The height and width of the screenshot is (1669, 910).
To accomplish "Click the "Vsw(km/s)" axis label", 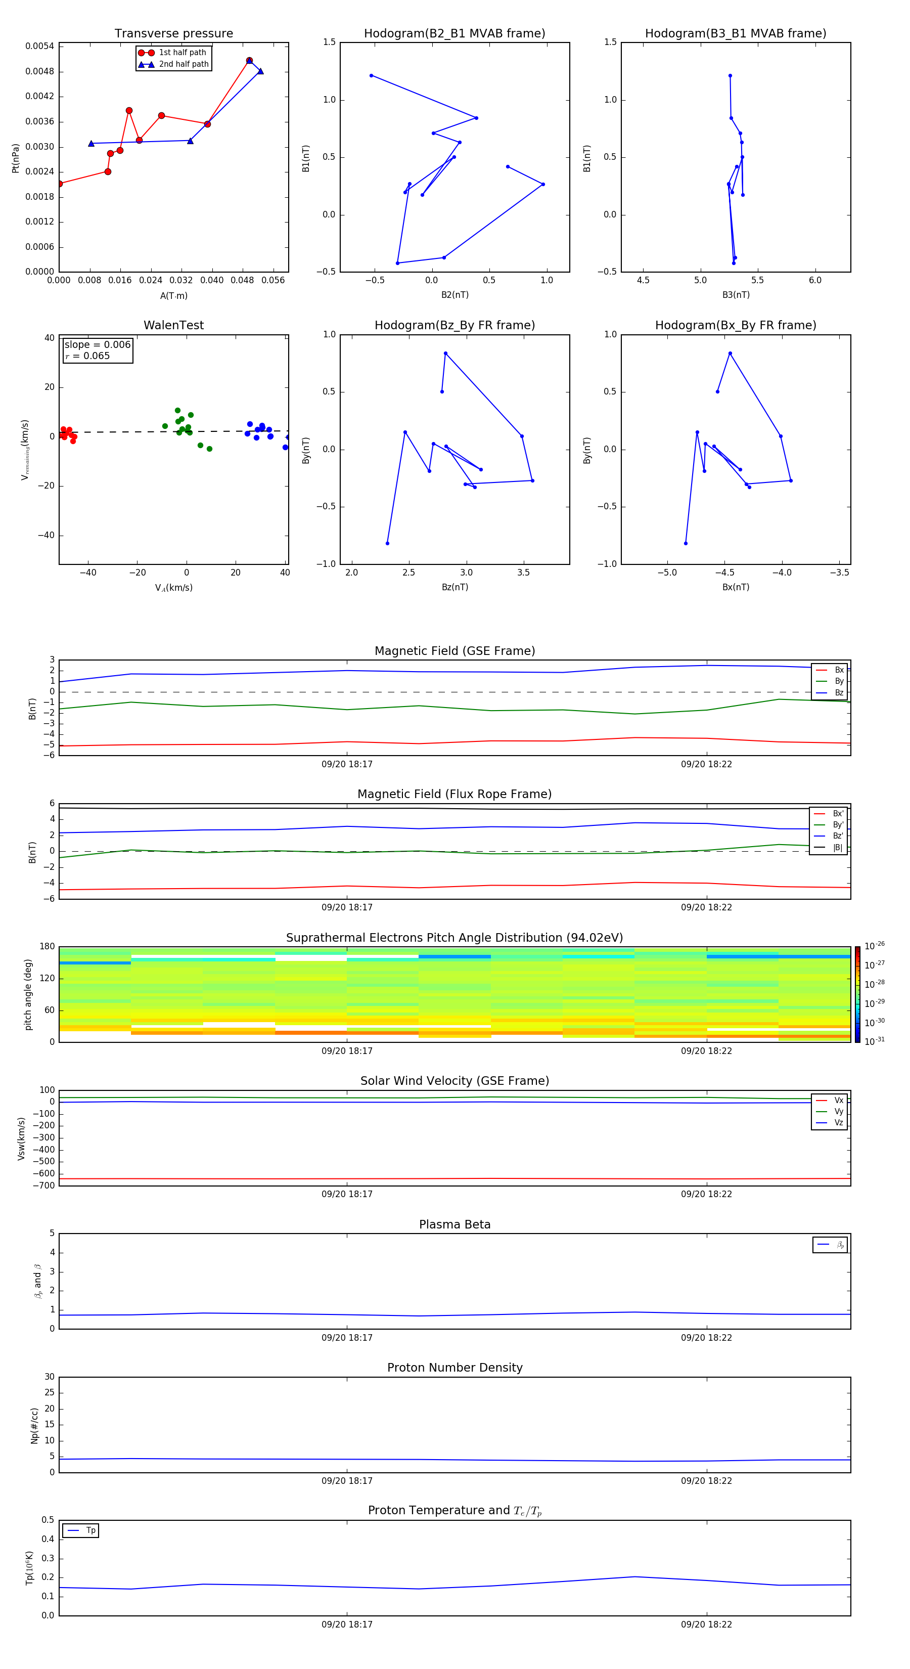I will click(21, 1138).
